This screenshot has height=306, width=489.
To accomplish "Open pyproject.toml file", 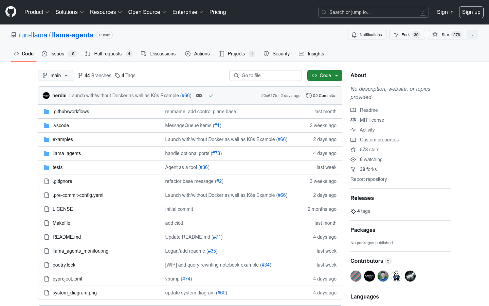I will click(x=67, y=279).
